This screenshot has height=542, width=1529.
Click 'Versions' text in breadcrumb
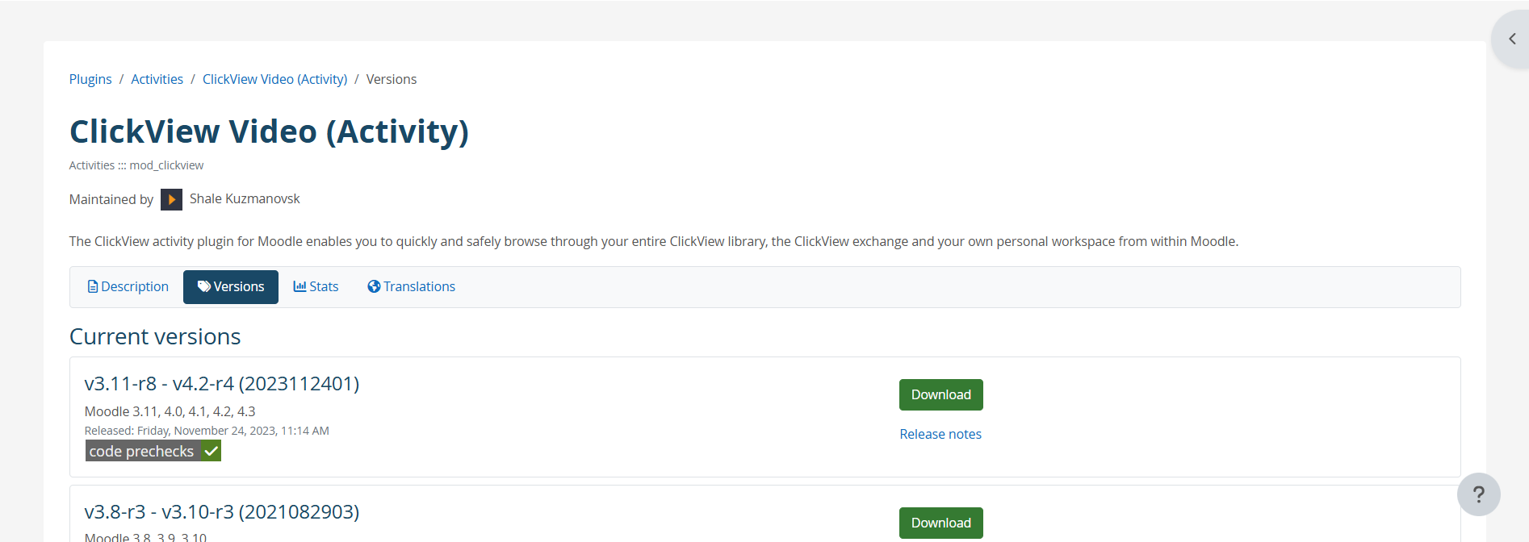(392, 79)
